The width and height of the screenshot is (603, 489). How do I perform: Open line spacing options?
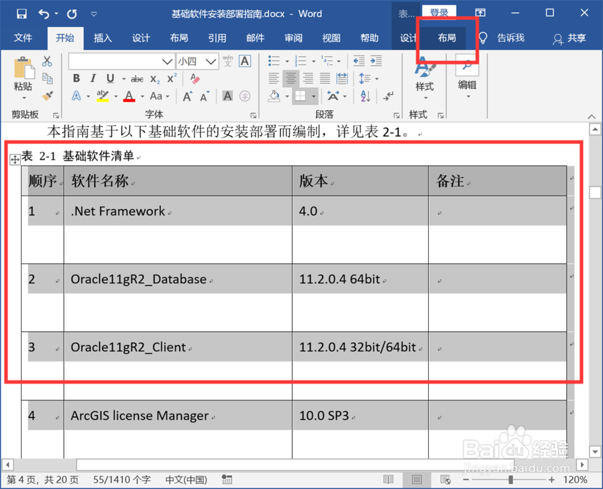(368, 79)
